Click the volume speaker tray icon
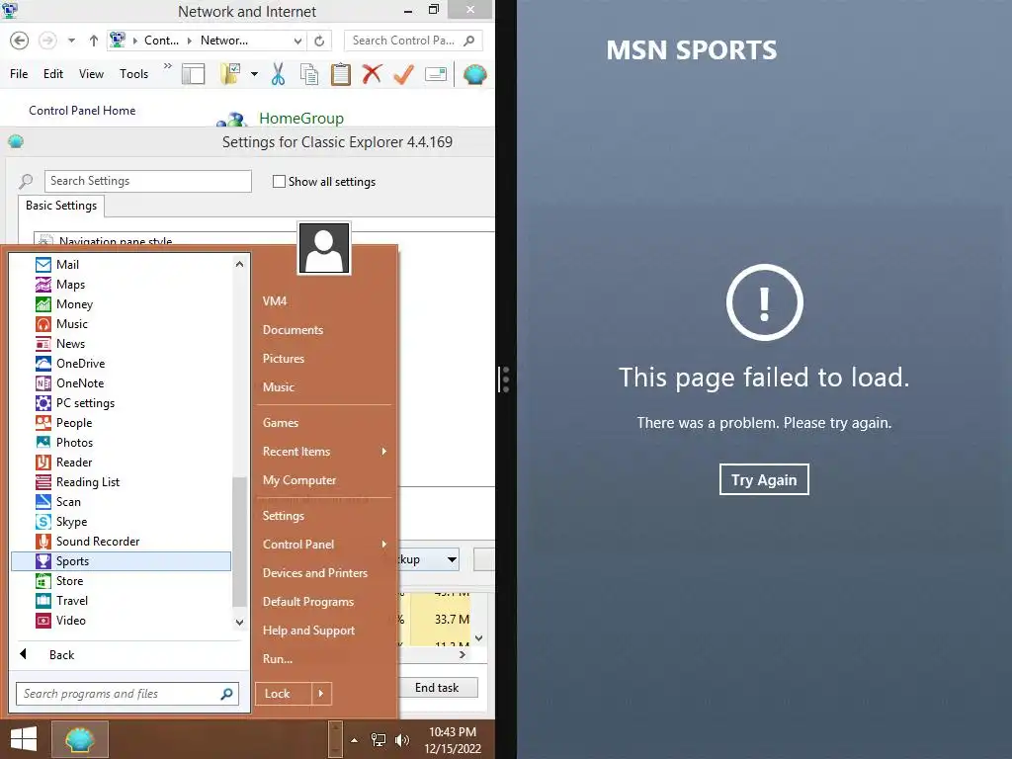This screenshot has height=759, width=1012. 402,739
